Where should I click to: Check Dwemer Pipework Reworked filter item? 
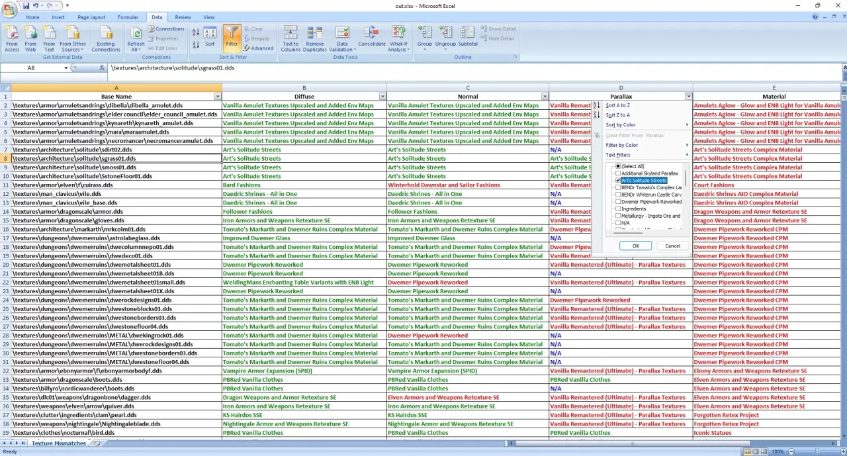[618, 202]
